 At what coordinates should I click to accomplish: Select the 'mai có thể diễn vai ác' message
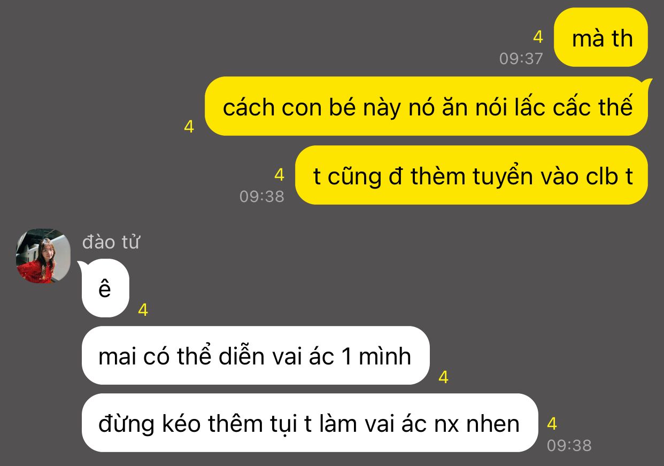(256, 355)
